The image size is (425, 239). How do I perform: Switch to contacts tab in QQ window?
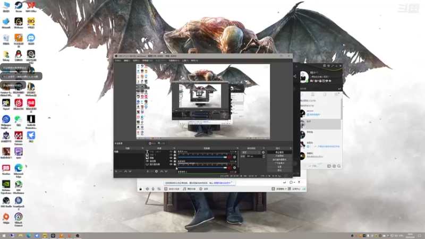coord(313,95)
